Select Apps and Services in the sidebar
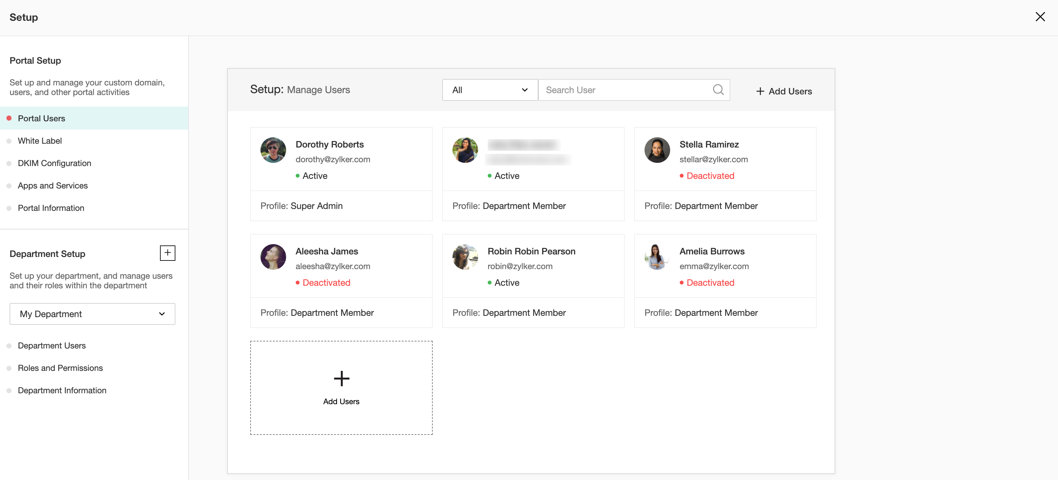The image size is (1058, 480). 52,186
